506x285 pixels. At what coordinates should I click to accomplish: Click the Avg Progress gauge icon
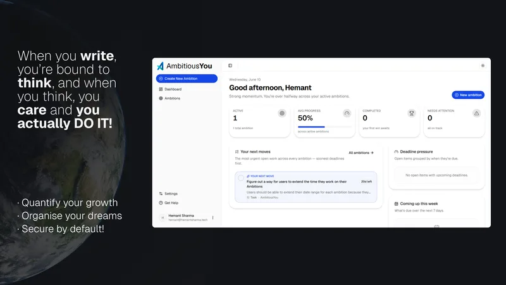tap(347, 113)
